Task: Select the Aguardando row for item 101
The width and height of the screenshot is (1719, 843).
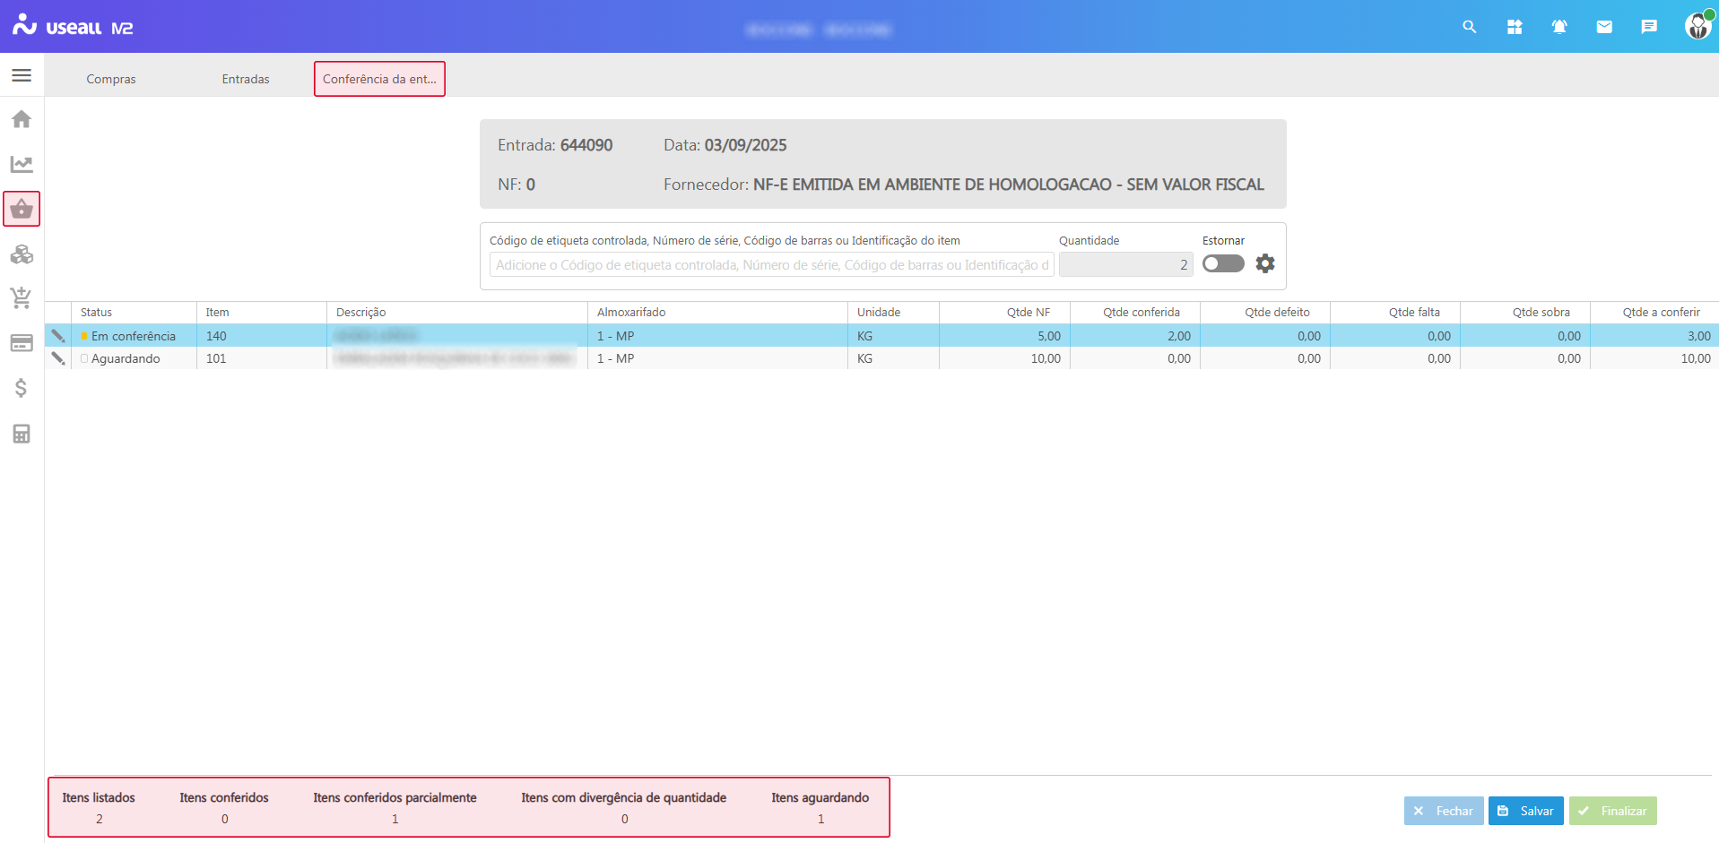Action: tap(126, 358)
